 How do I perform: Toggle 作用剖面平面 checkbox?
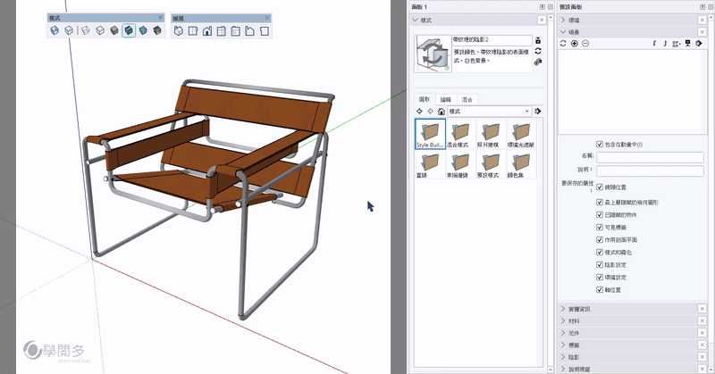point(600,239)
